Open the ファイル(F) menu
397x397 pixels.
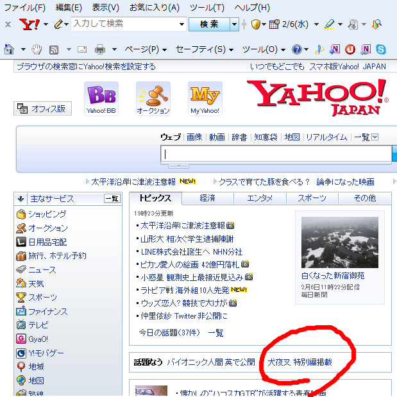(x=24, y=8)
